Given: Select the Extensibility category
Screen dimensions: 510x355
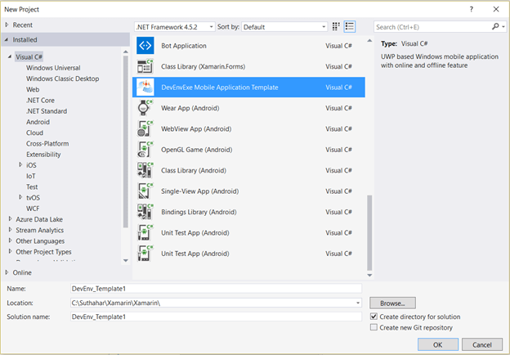Looking at the screenshot, I should [43, 155].
